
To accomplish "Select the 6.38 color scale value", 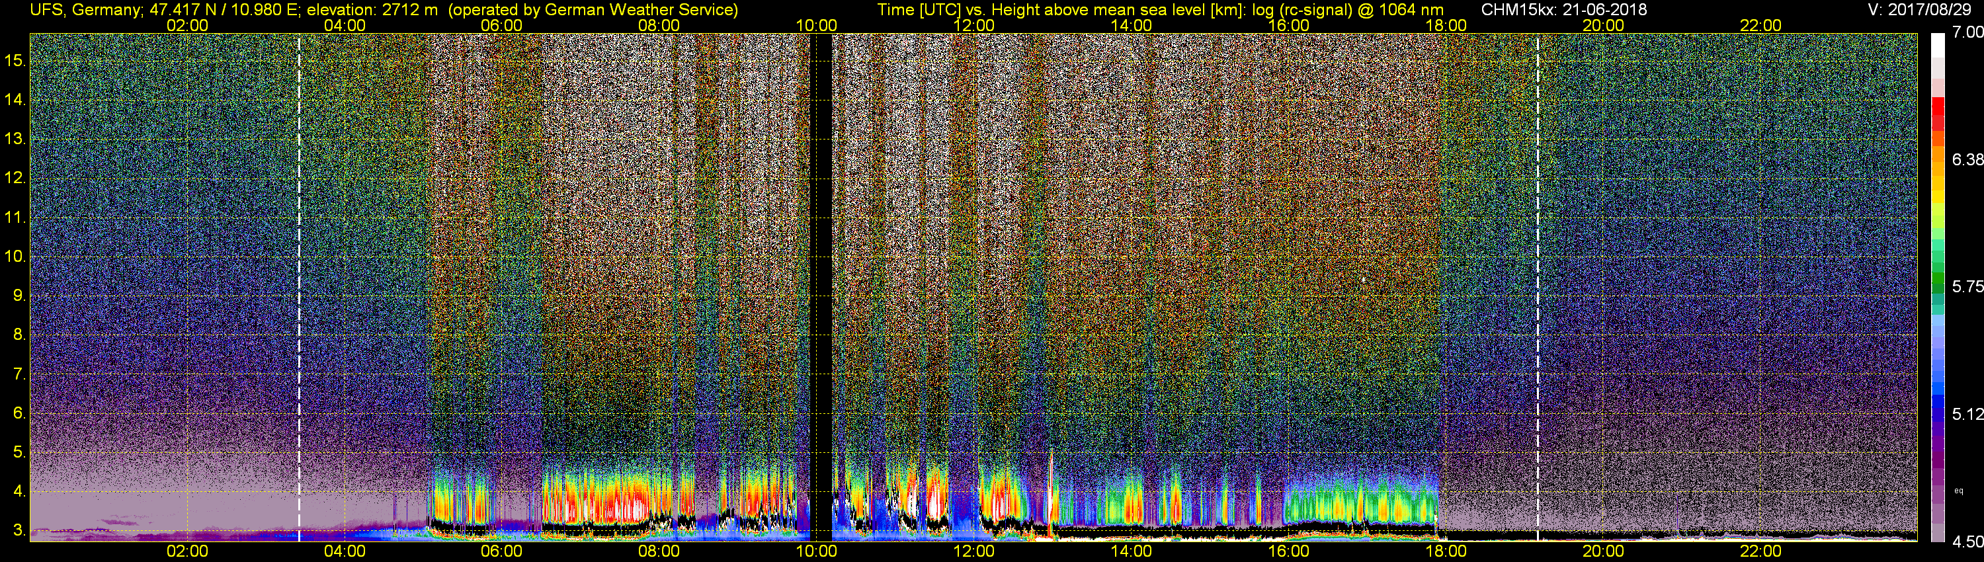I will pyautogui.click(x=1967, y=159).
